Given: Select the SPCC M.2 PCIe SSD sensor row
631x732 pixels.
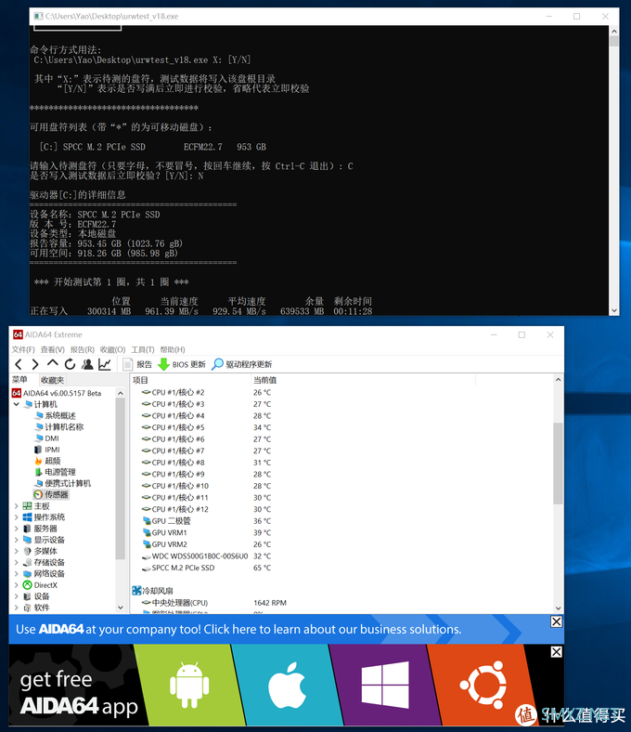Looking at the screenshot, I should 341,568.
